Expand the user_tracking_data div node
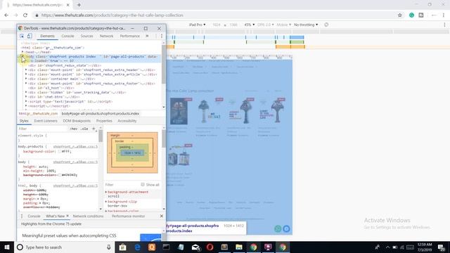The image size is (450, 253). pos(26,92)
